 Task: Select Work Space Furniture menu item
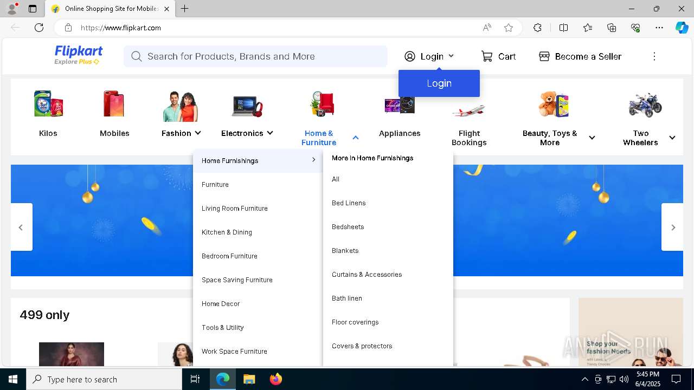point(234,352)
